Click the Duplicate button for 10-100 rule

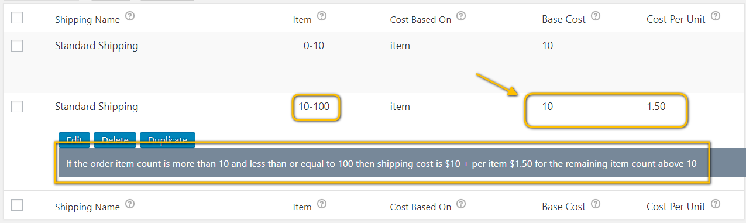pos(167,140)
